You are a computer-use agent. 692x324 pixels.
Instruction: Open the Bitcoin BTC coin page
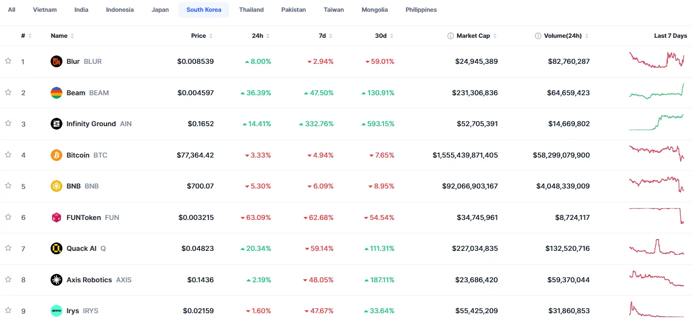click(x=79, y=155)
